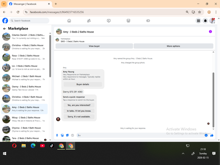Image resolution: width=220 pixels, height=165 pixels.
Task: Open Danny 3 Beds 2 Baths House chat
Action: click(24, 88)
